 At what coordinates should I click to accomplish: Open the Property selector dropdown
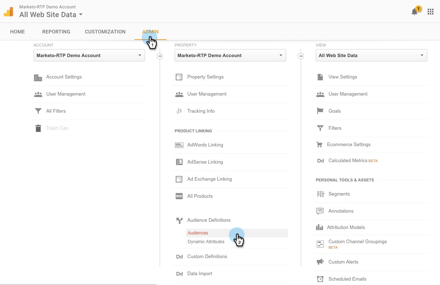pyautogui.click(x=230, y=56)
